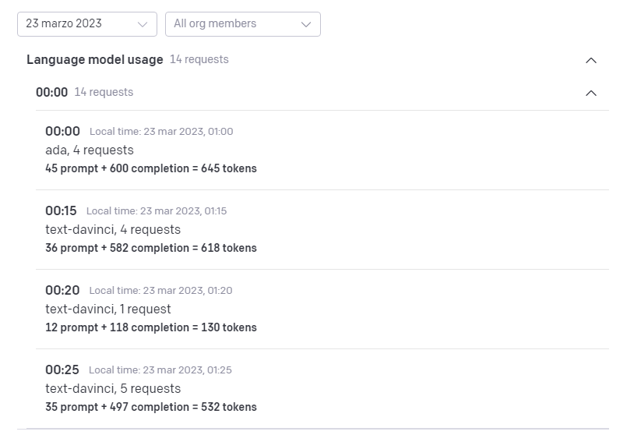Click the 645 tokens summary line
Image resolution: width=627 pixels, height=435 pixels.
[x=151, y=168]
